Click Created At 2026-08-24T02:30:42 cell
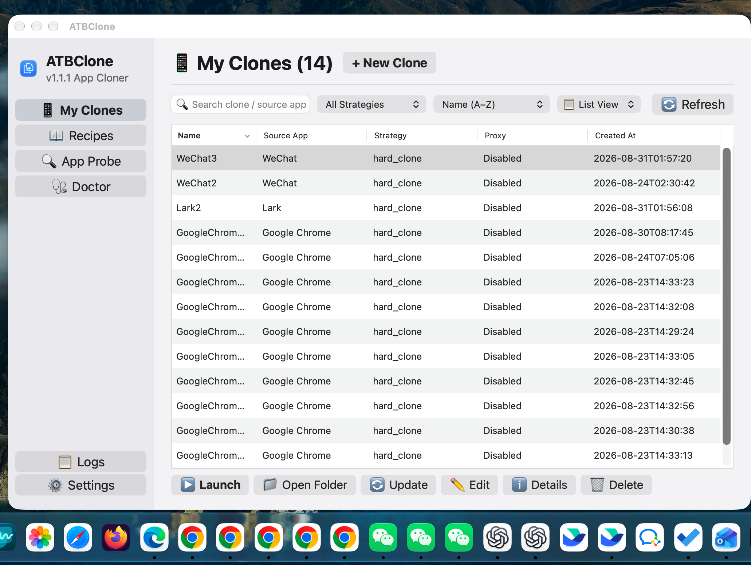 pos(644,183)
